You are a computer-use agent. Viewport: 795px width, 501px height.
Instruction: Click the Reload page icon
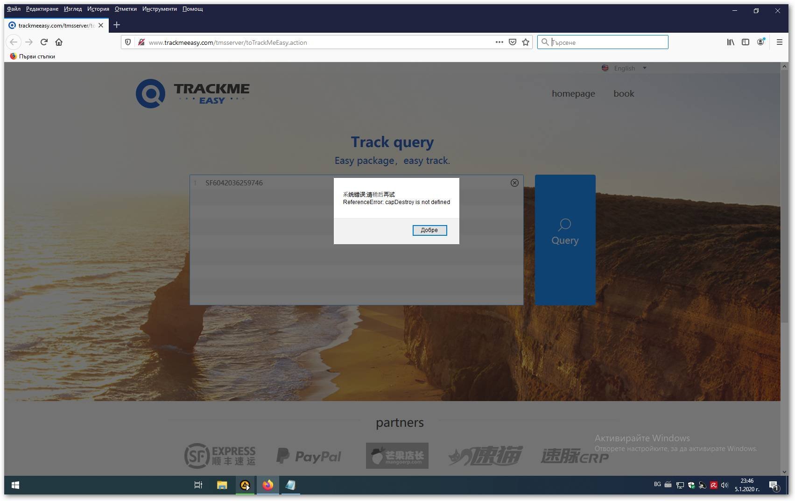click(x=44, y=42)
